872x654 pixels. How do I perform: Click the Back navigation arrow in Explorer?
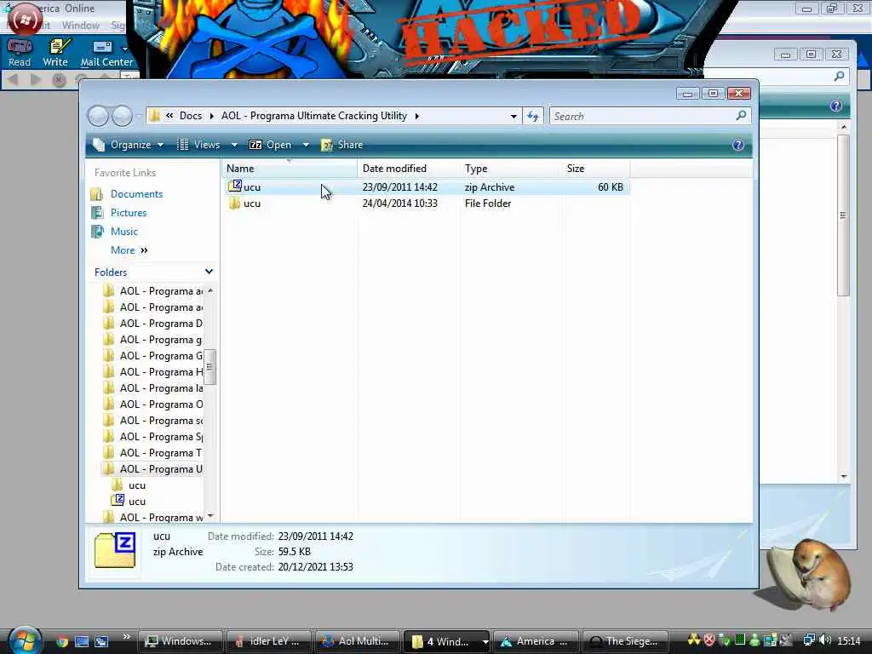click(98, 116)
